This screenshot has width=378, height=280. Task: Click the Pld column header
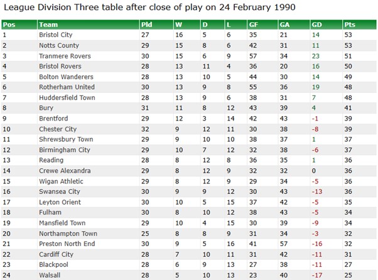[156, 24]
